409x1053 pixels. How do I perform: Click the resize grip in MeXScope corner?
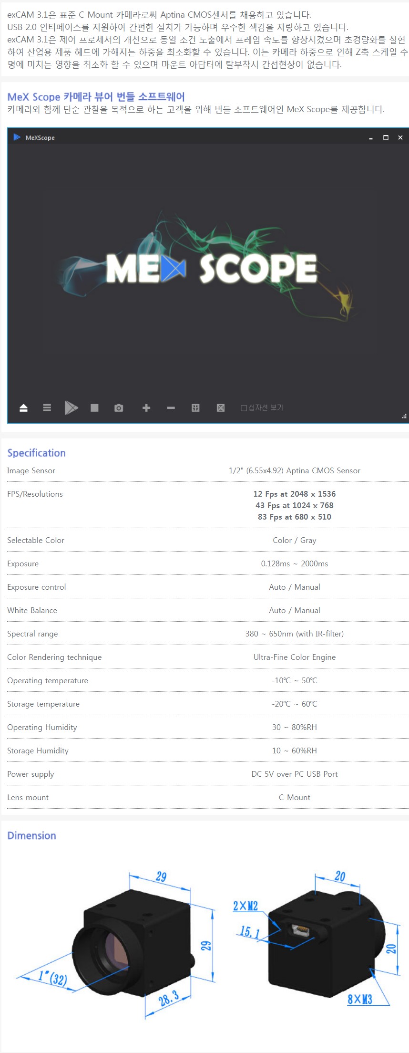(404, 417)
